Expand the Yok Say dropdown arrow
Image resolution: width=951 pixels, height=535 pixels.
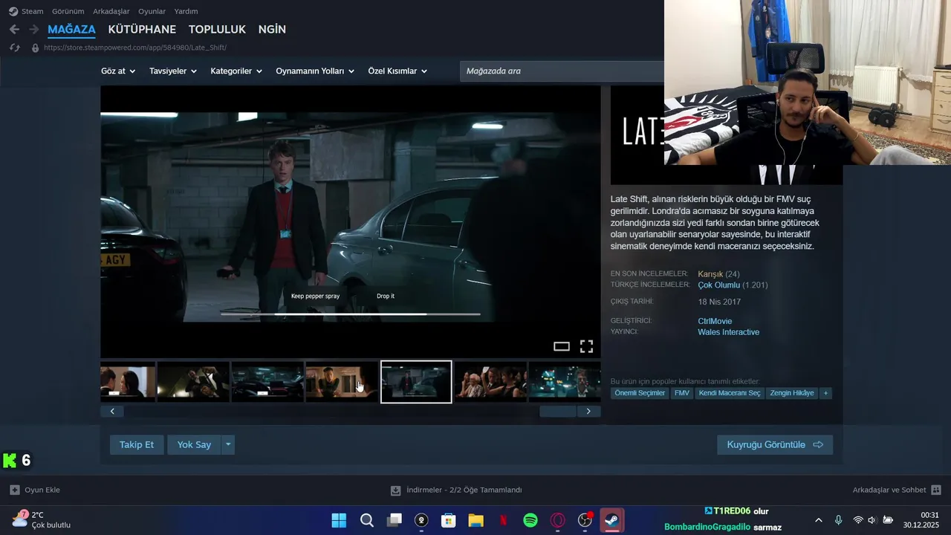pos(228,444)
